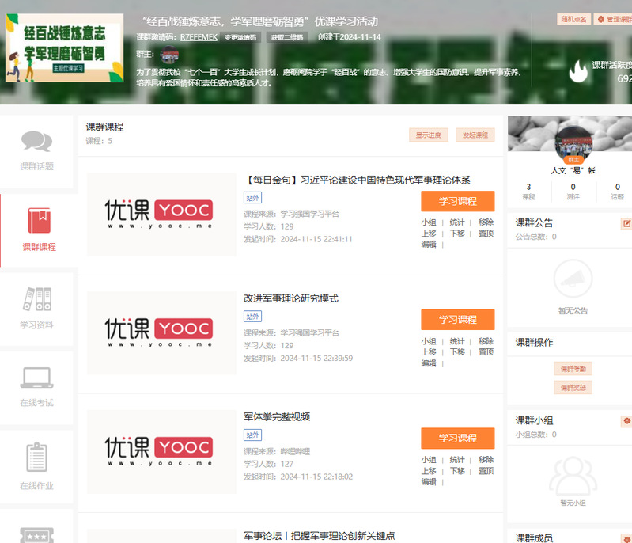Click 统计 link for 军体拳完整视频
This screenshot has height=543, width=632.
point(457,460)
